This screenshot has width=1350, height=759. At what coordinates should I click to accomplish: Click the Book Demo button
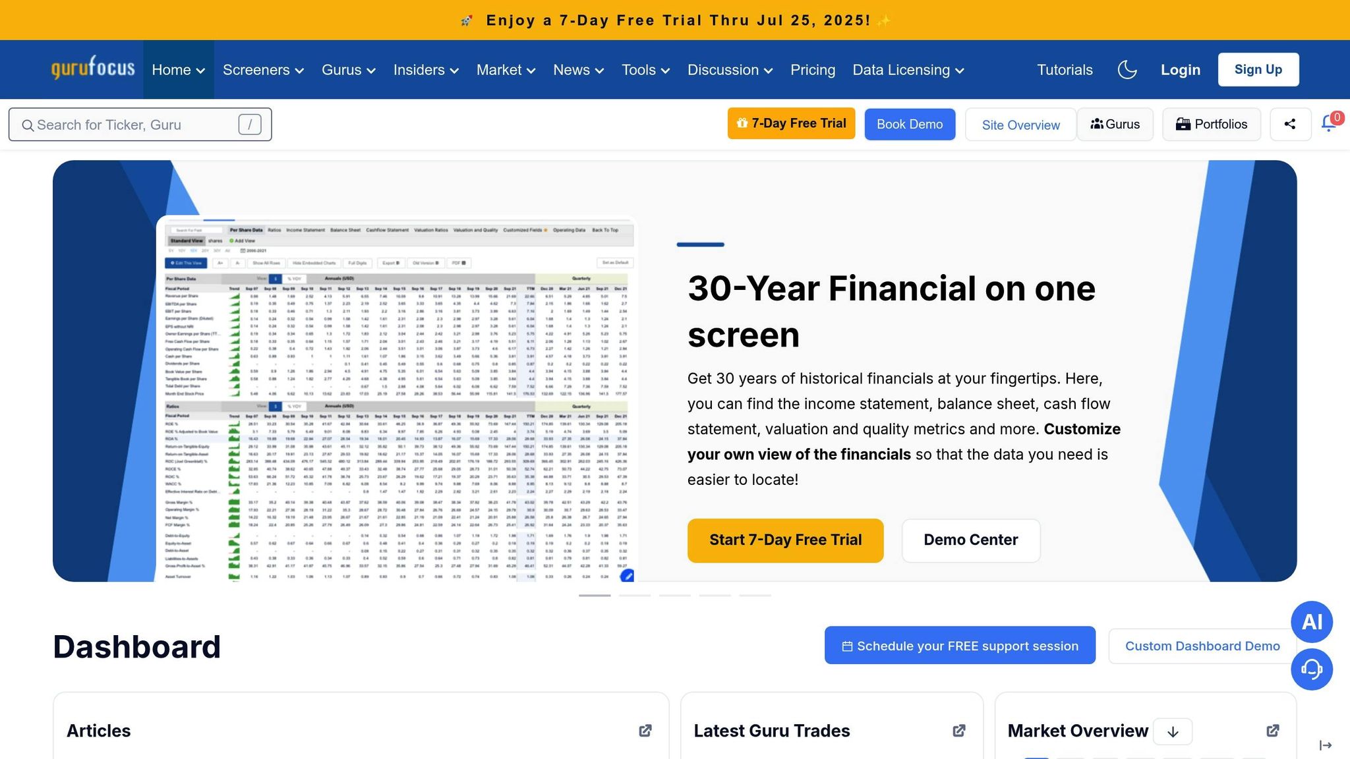[910, 124]
